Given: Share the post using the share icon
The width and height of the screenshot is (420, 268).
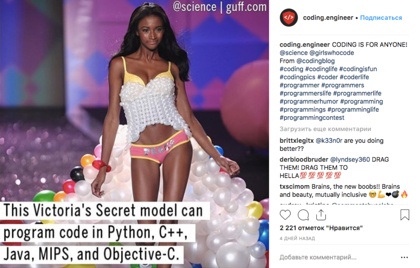Looking at the screenshot, I should [321, 215].
